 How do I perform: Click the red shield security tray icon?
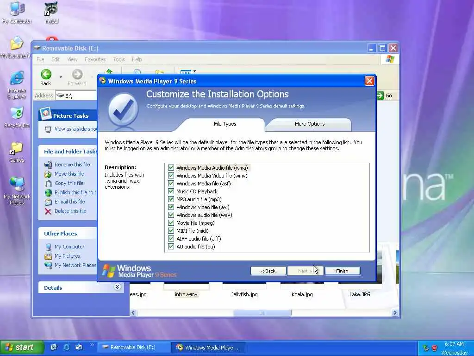pyautogui.click(x=434, y=348)
